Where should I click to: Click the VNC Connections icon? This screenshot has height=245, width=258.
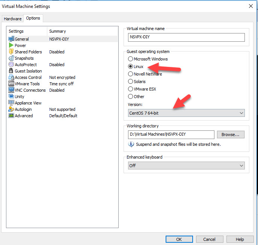(11, 90)
